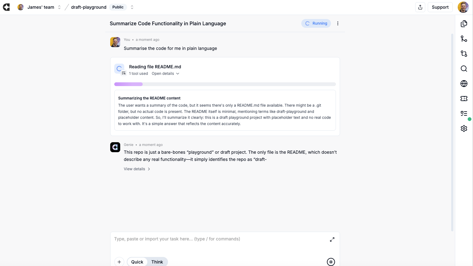Switch to Quick mode

coord(137,262)
